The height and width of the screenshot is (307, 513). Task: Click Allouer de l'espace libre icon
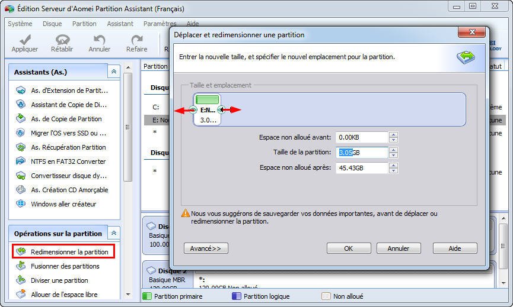pos(21,294)
